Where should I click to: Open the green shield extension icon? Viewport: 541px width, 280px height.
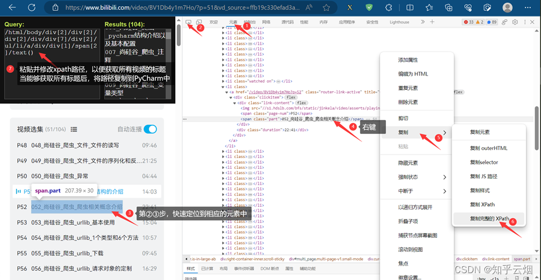(x=369, y=7)
